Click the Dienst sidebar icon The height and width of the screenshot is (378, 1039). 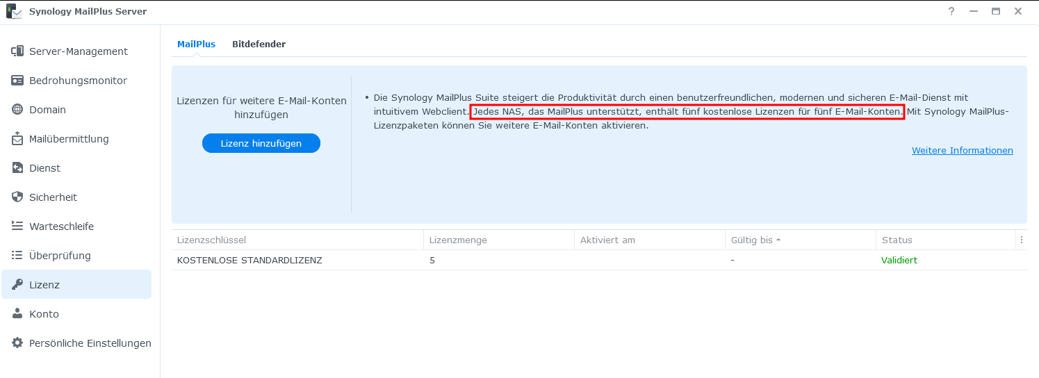click(x=17, y=168)
